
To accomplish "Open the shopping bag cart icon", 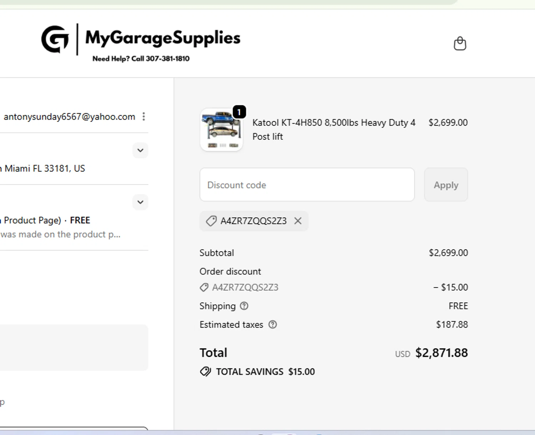I will tap(460, 43).
